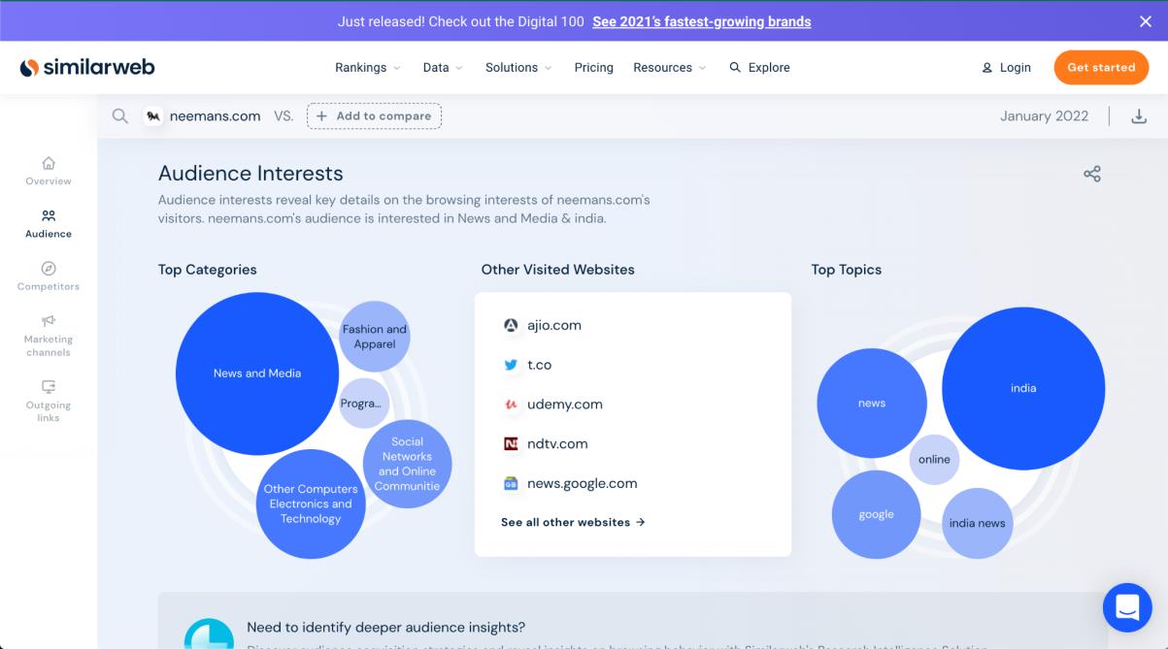The image size is (1168, 649).
Task: Select the Audience sidebar tab
Action: (x=49, y=224)
